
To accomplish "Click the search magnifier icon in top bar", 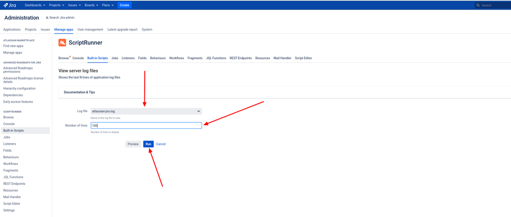I will tap(478, 5).
